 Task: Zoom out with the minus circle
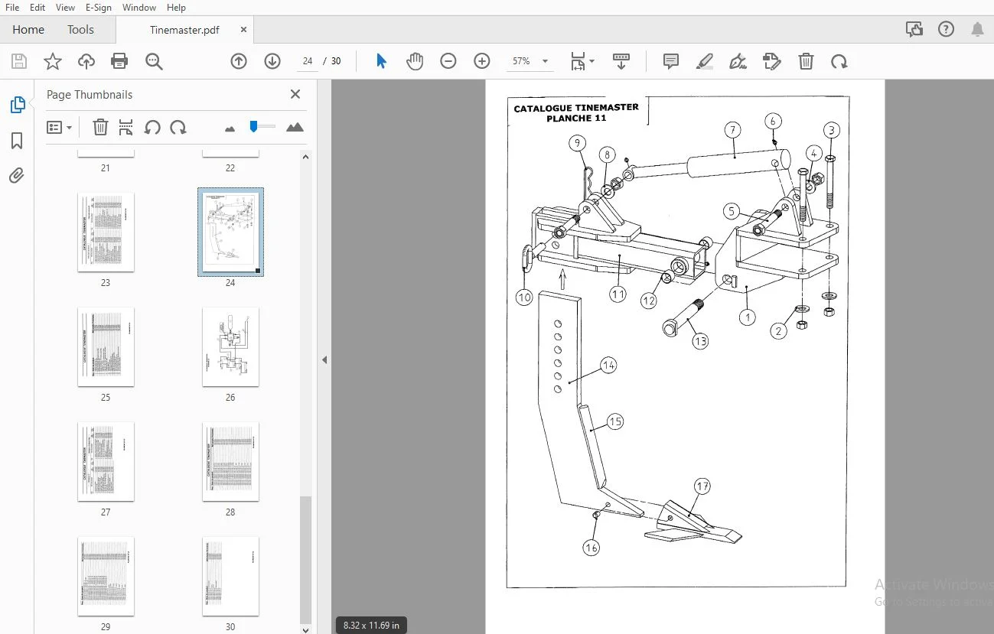(x=448, y=61)
